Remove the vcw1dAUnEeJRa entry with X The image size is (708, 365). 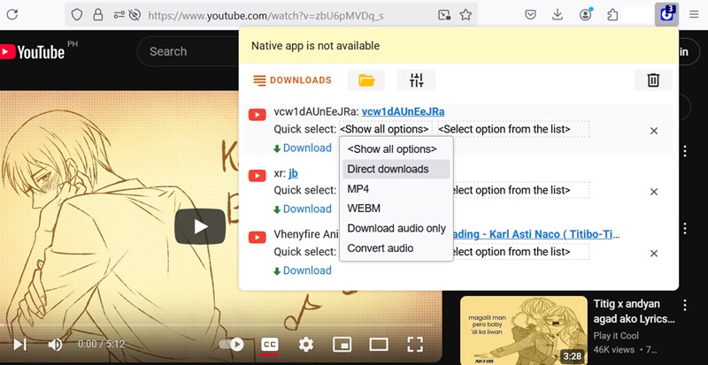(x=653, y=131)
